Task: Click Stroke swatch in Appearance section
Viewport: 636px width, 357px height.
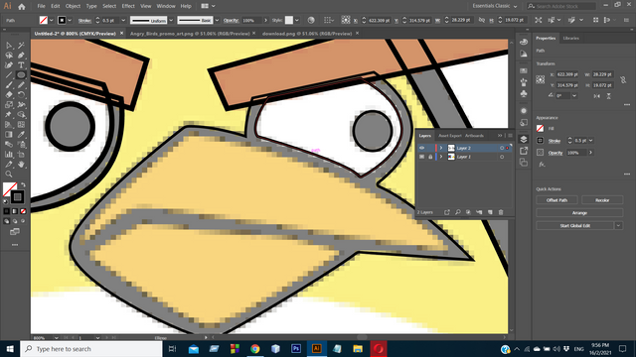Action: point(541,141)
